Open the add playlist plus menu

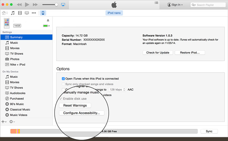click(x=4, y=122)
